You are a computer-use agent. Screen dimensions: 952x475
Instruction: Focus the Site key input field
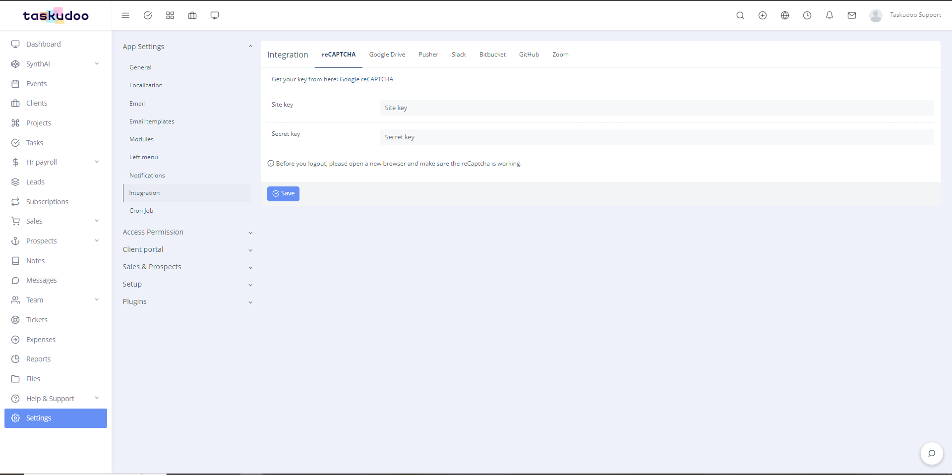pos(656,108)
